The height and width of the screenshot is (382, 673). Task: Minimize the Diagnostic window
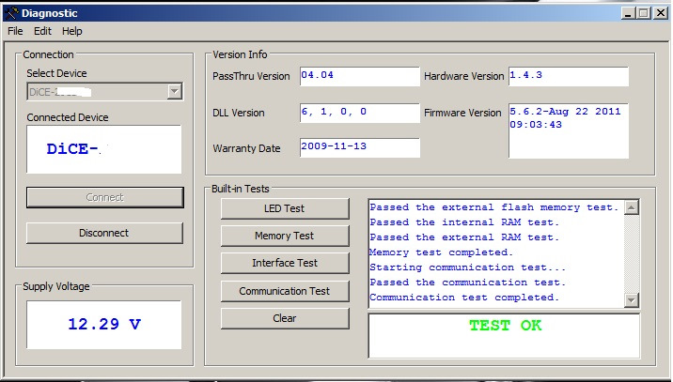coord(628,13)
